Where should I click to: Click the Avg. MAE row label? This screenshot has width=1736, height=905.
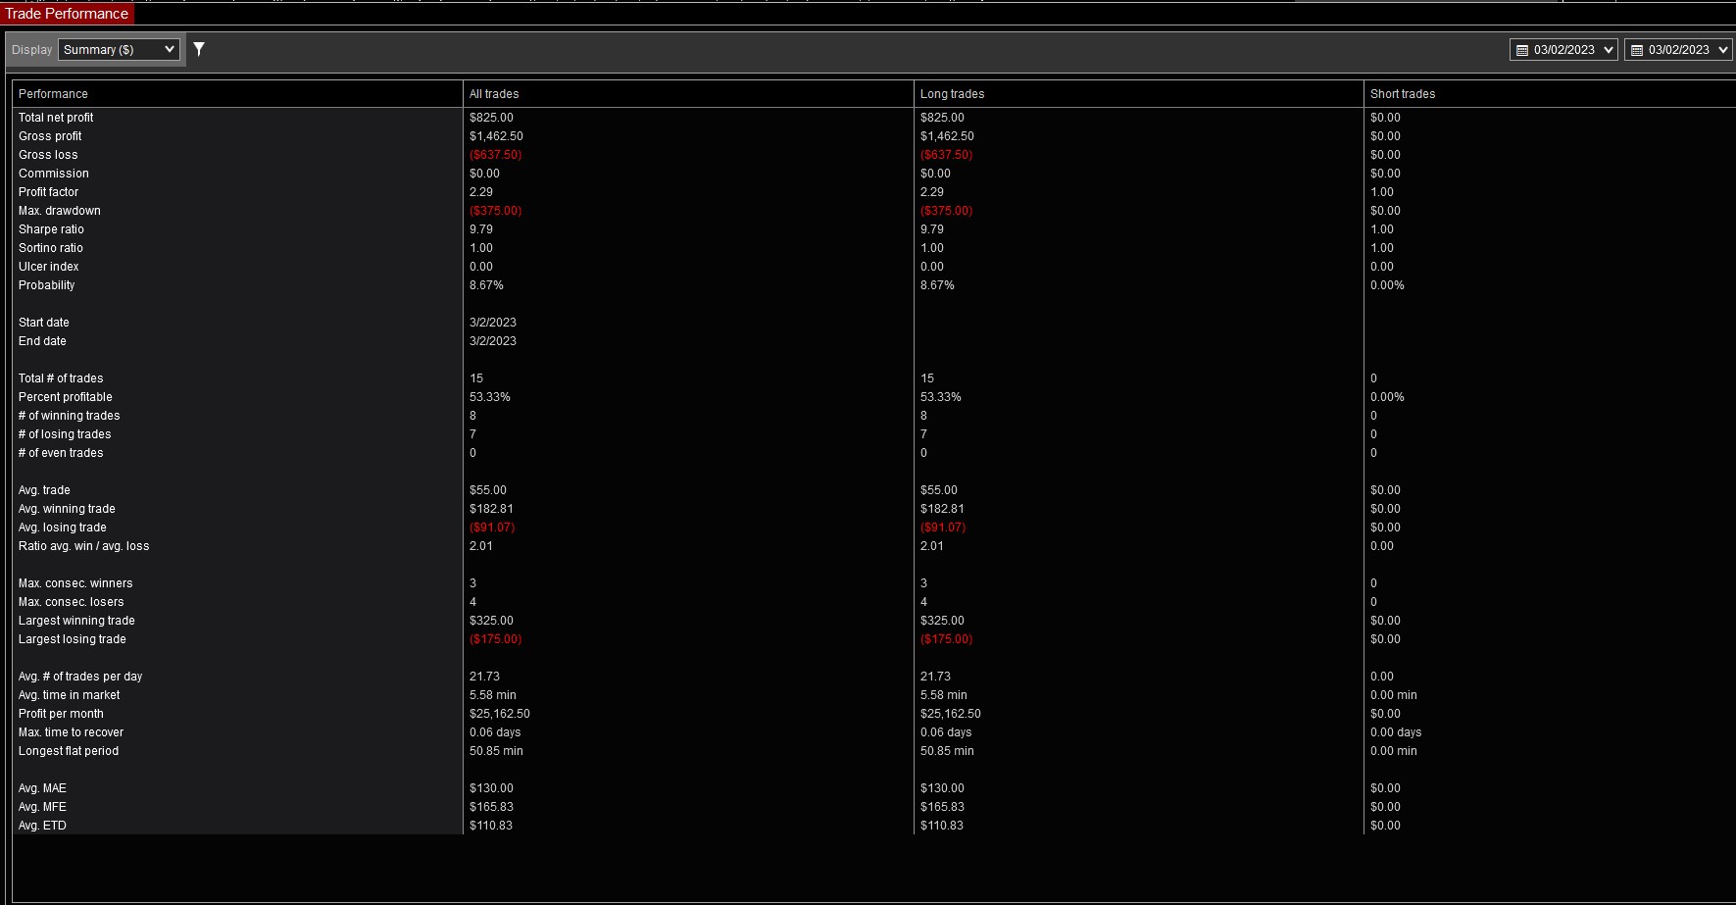tap(42, 788)
